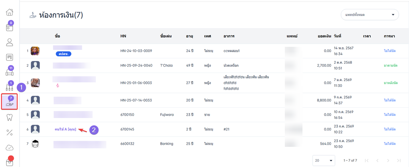Click ไม่ได้นัด status in row 1

390,51
